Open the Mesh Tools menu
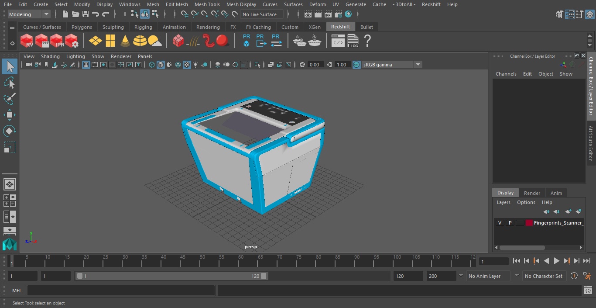The width and height of the screenshot is (596, 308). pos(207,4)
